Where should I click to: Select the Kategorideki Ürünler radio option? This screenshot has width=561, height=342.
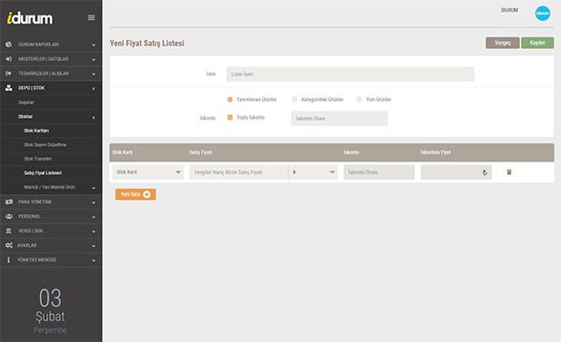coord(294,100)
